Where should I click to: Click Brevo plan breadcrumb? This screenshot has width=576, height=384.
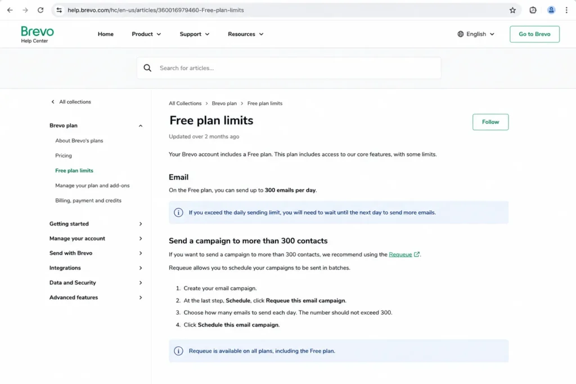click(224, 103)
